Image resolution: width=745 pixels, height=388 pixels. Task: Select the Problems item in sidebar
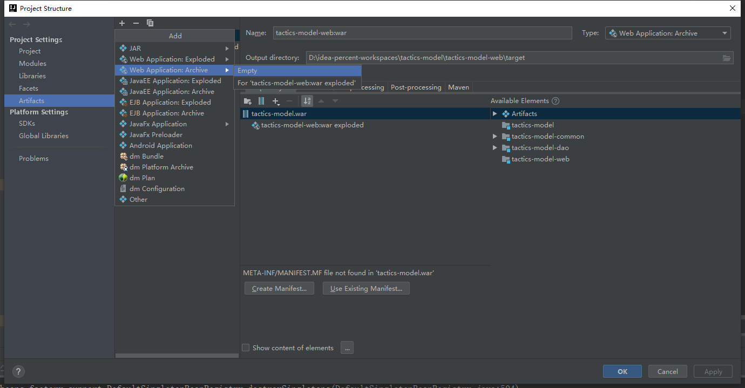point(33,159)
